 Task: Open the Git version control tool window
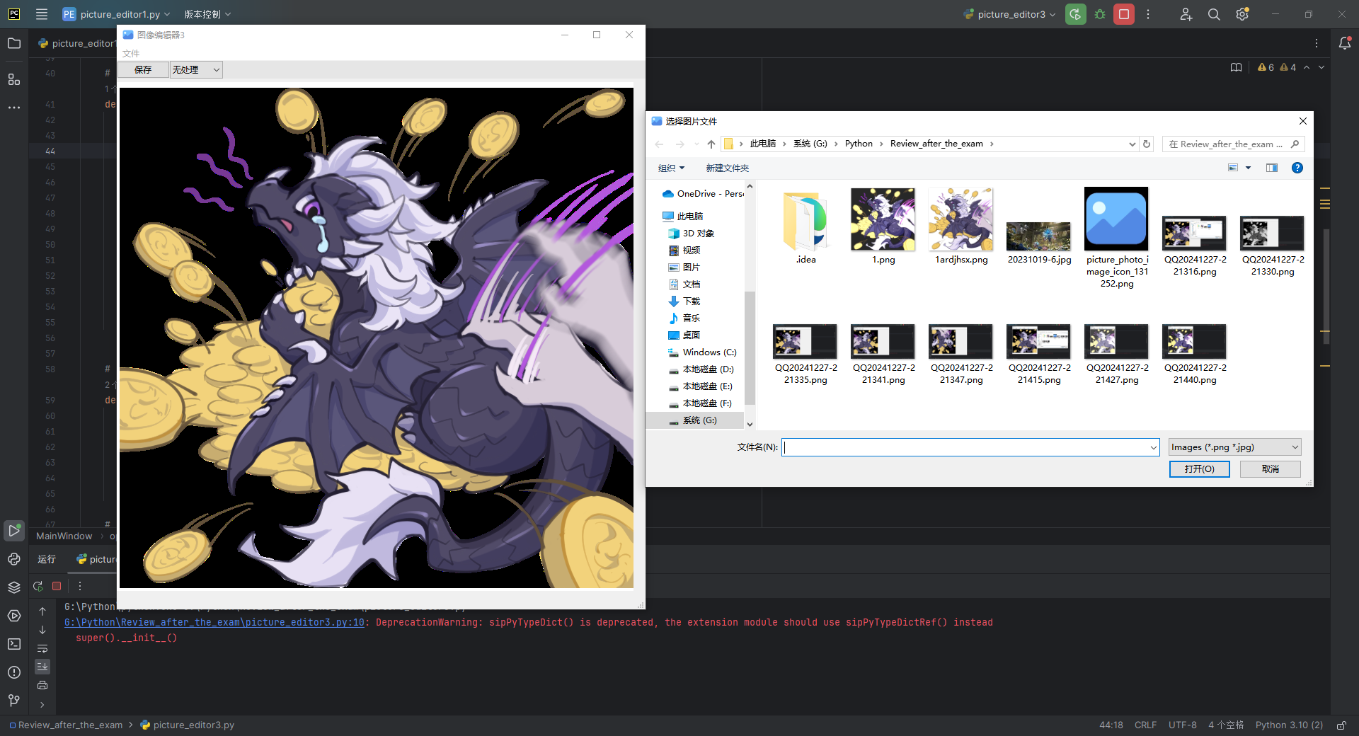(x=14, y=701)
